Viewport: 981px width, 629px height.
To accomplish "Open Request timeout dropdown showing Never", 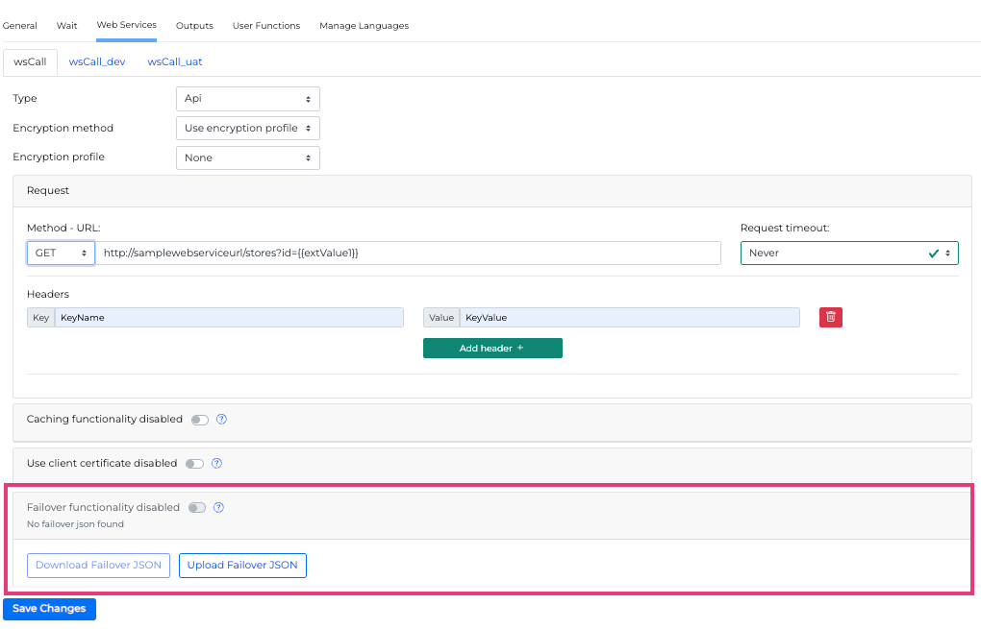I will 848,253.
